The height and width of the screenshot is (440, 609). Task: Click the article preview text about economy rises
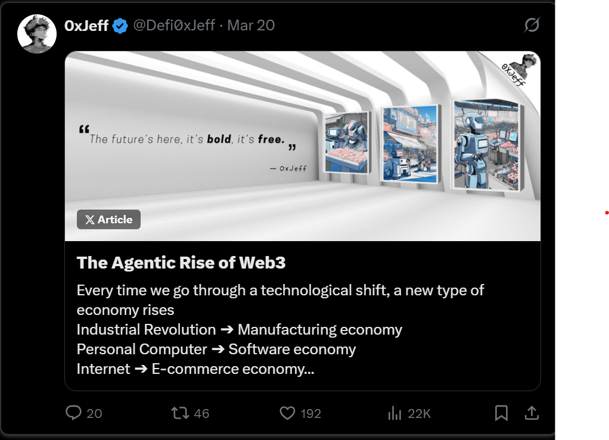(x=281, y=329)
